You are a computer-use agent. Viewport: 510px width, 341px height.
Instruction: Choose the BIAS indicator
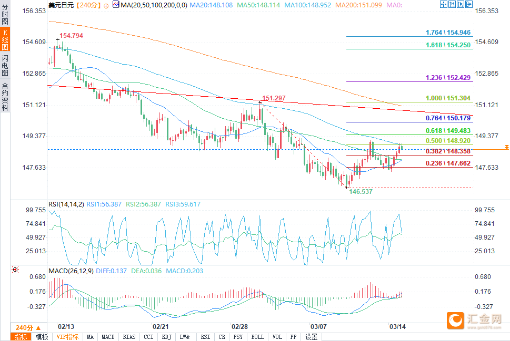coord(129,337)
